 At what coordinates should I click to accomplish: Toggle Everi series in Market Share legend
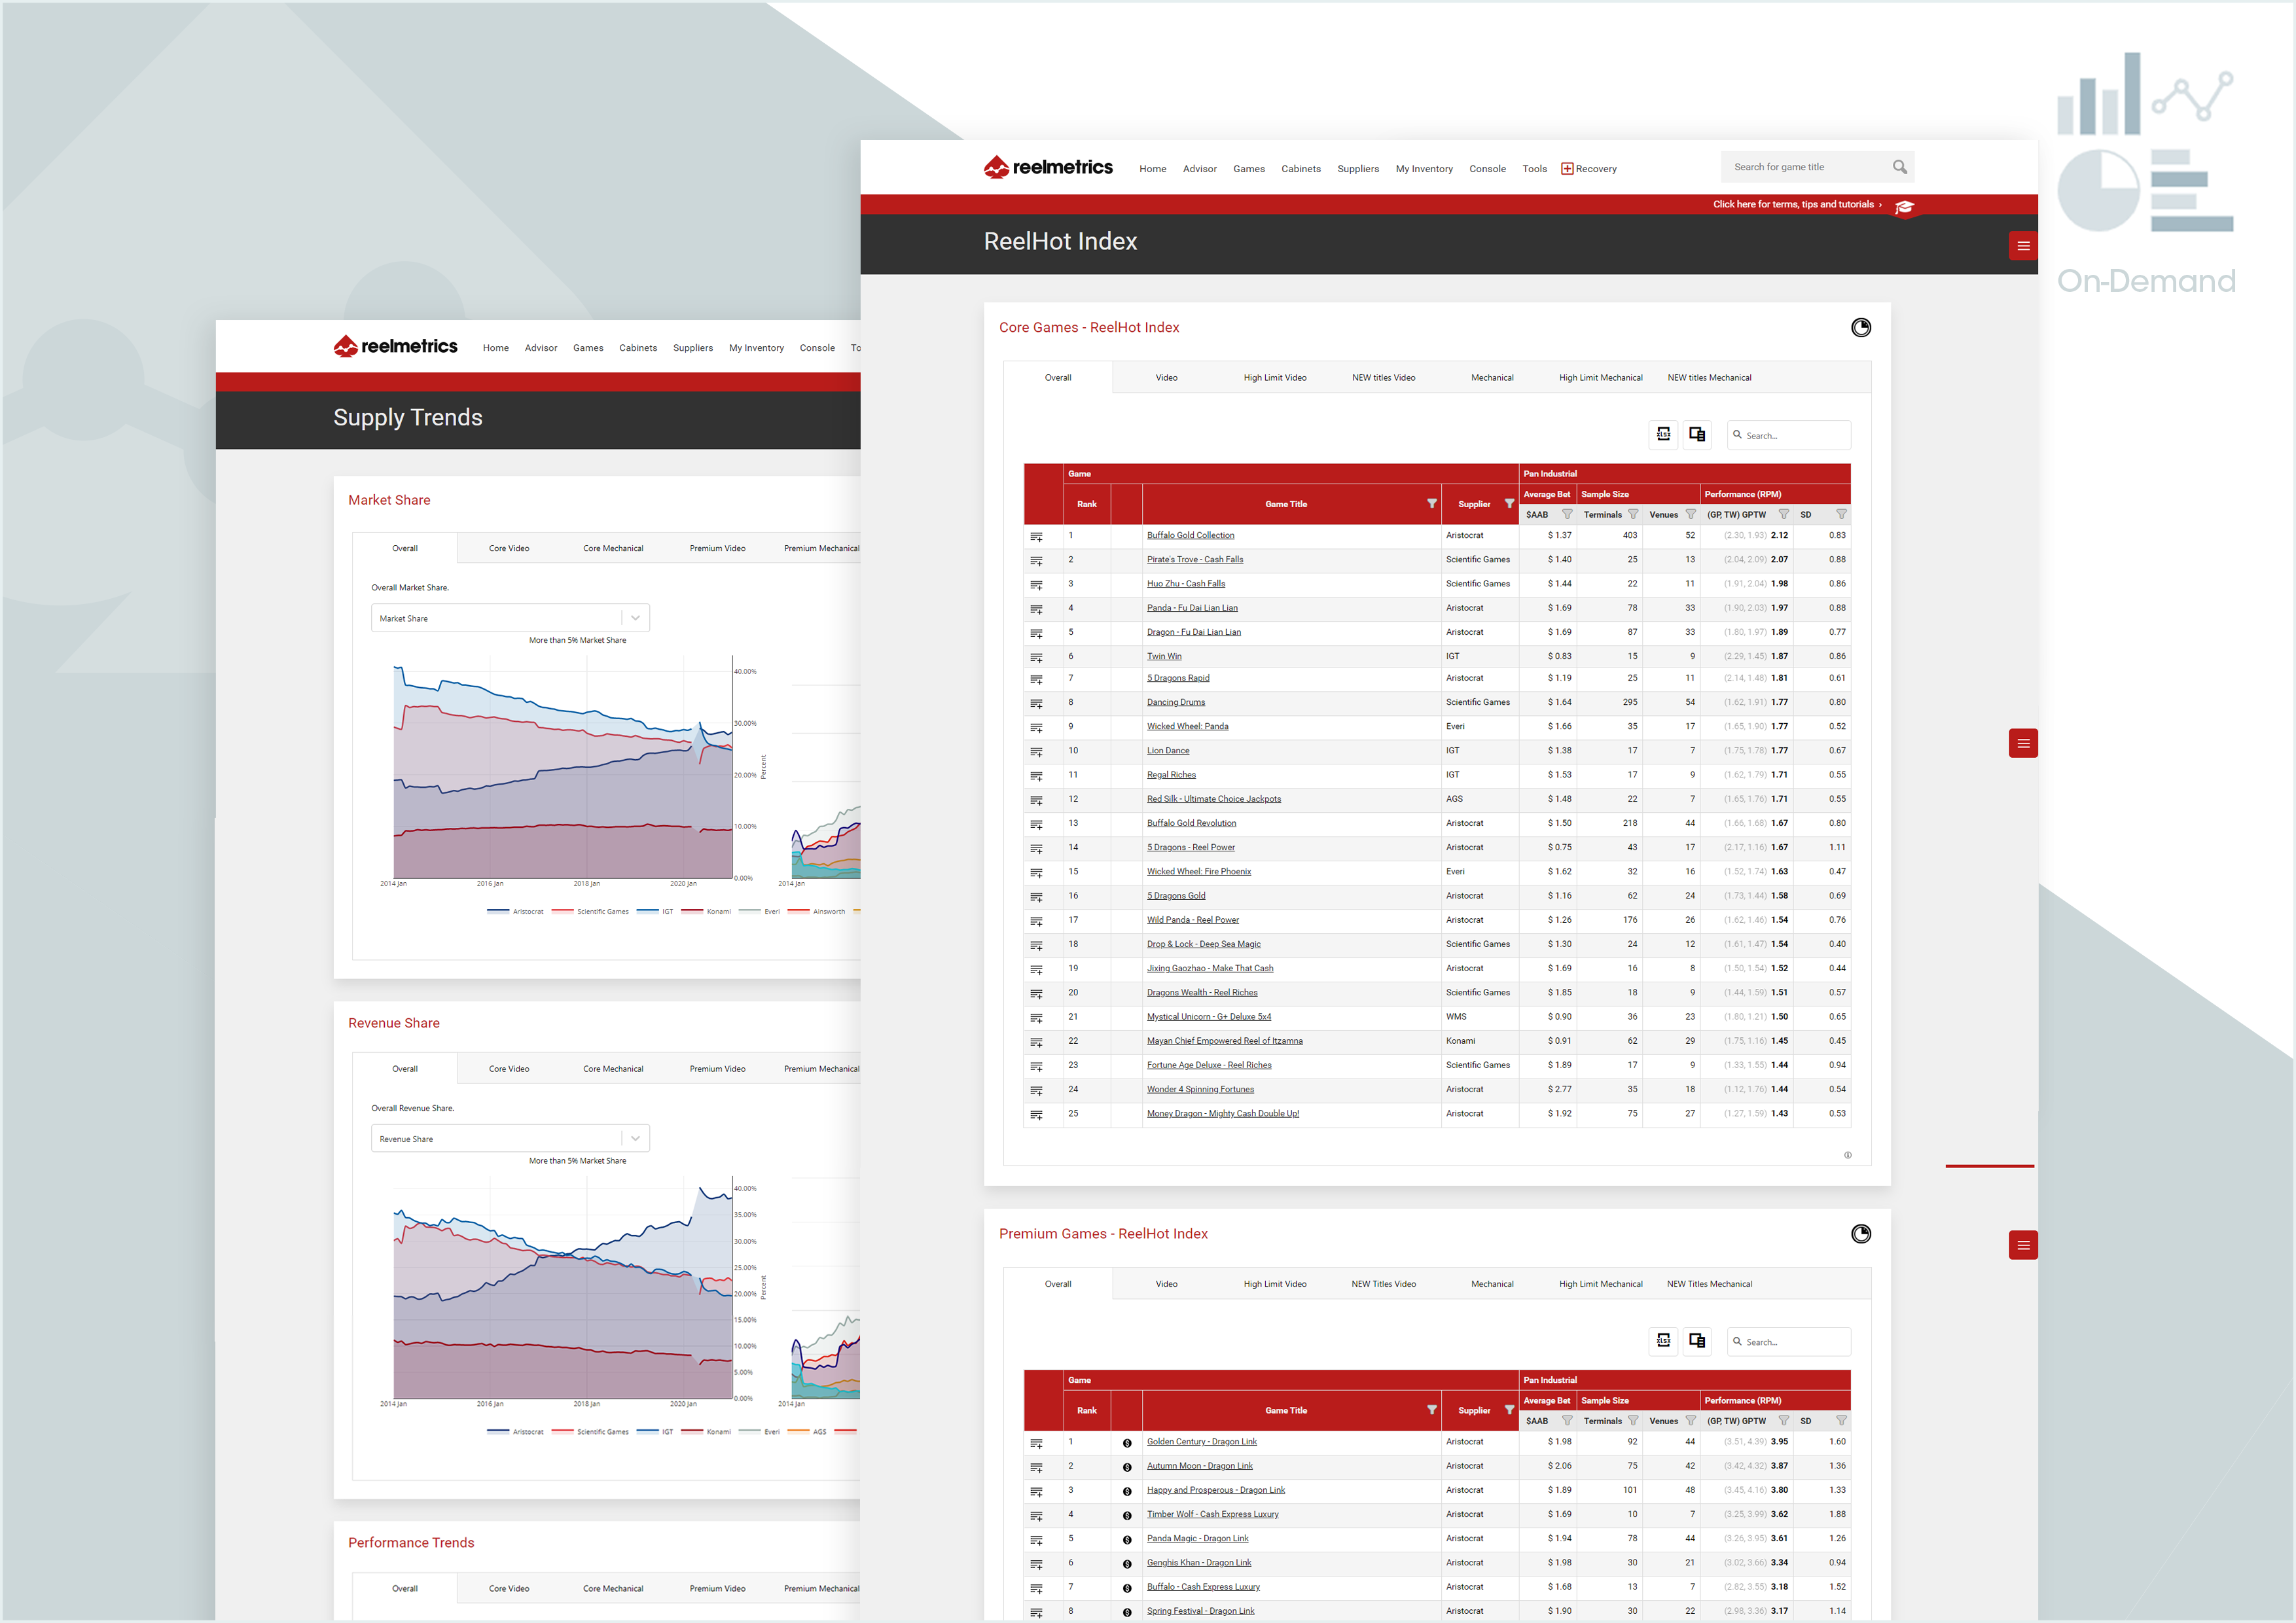759,911
